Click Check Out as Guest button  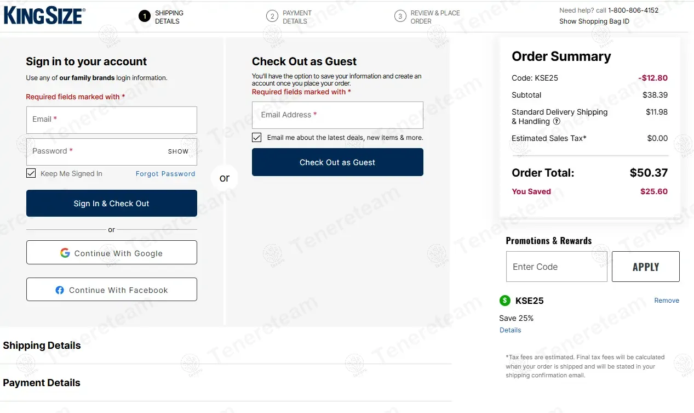tap(337, 162)
